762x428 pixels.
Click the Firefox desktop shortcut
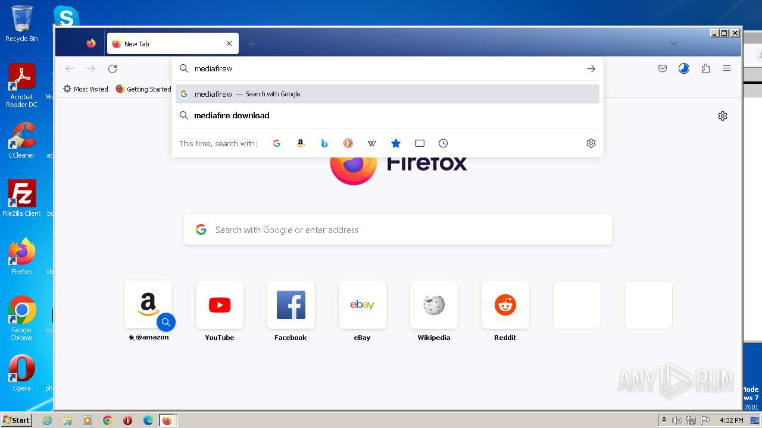(21, 256)
